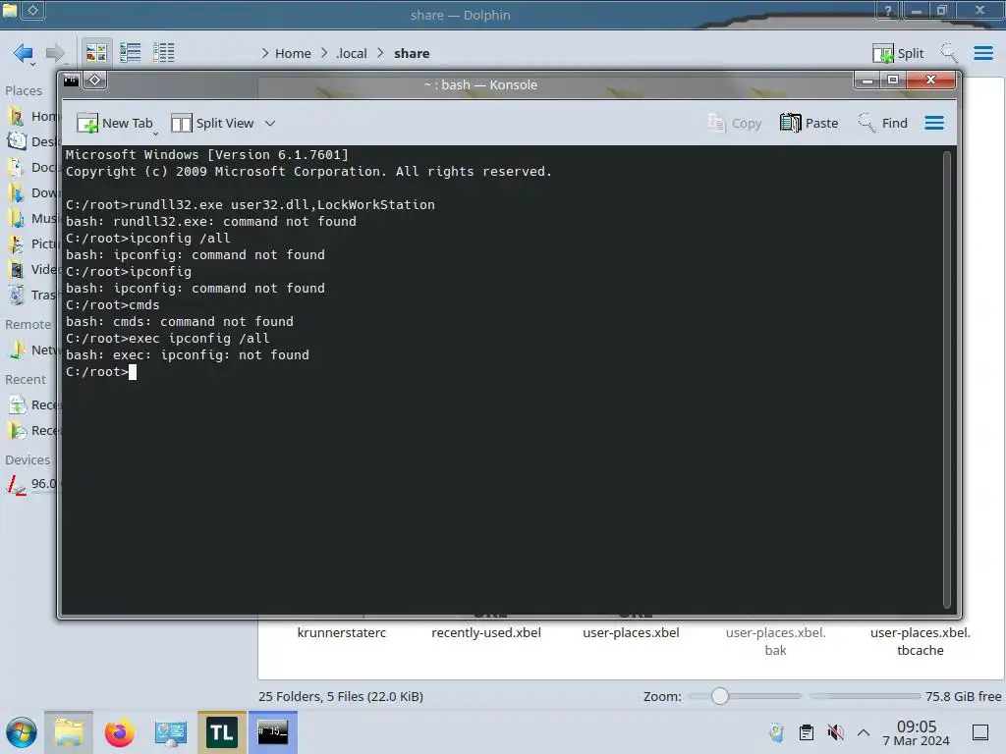This screenshot has height=754, width=1006.
Task: Click Split View button in Konsole
Action: pyautogui.click(x=212, y=123)
